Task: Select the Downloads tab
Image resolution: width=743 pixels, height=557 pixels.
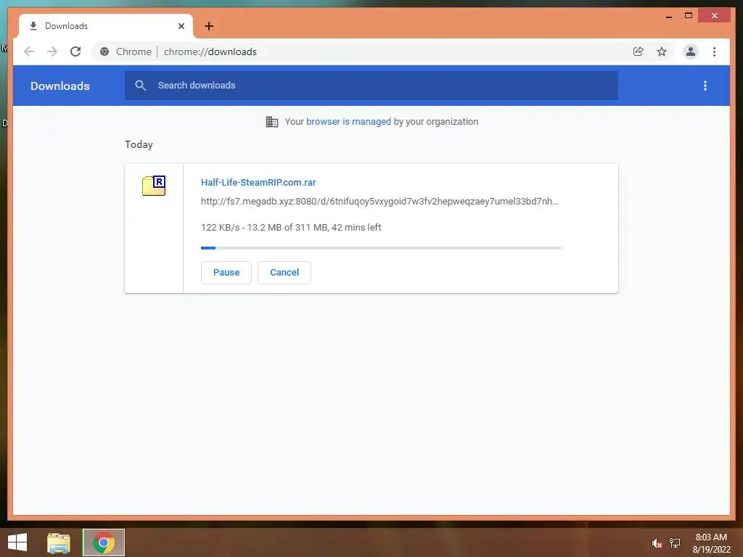Action: click(106, 26)
